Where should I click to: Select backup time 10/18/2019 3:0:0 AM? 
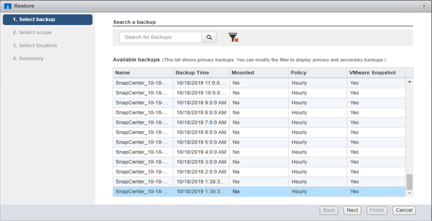[201, 162]
